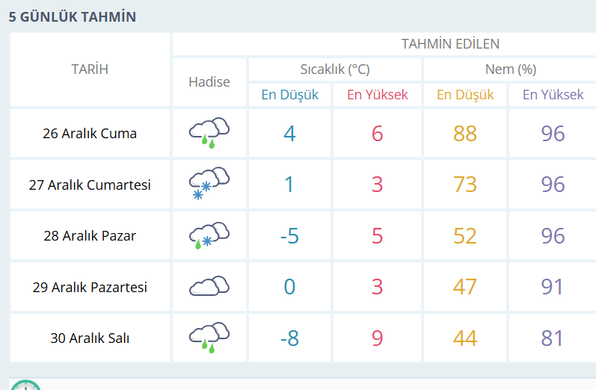This screenshot has width=596, height=390.
Task: Click the 52 lowest humidity value
Action: coord(465,236)
